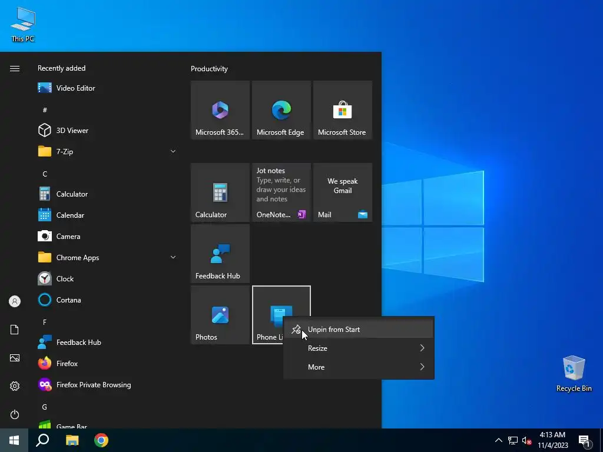Screen dimensions: 603x452
Task: Click the letter C section header
Action: [x=45, y=174]
